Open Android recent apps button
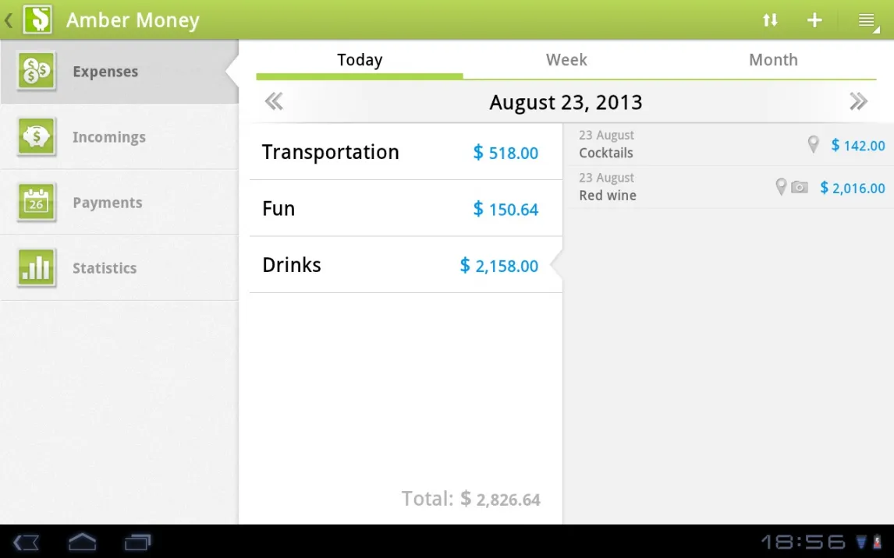This screenshot has width=894, height=558. 137,542
